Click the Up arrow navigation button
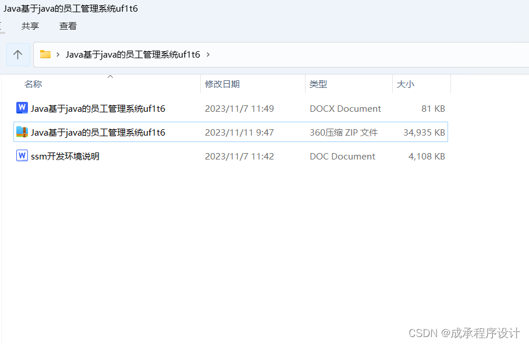The height and width of the screenshot is (344, 529). [18, 54]
